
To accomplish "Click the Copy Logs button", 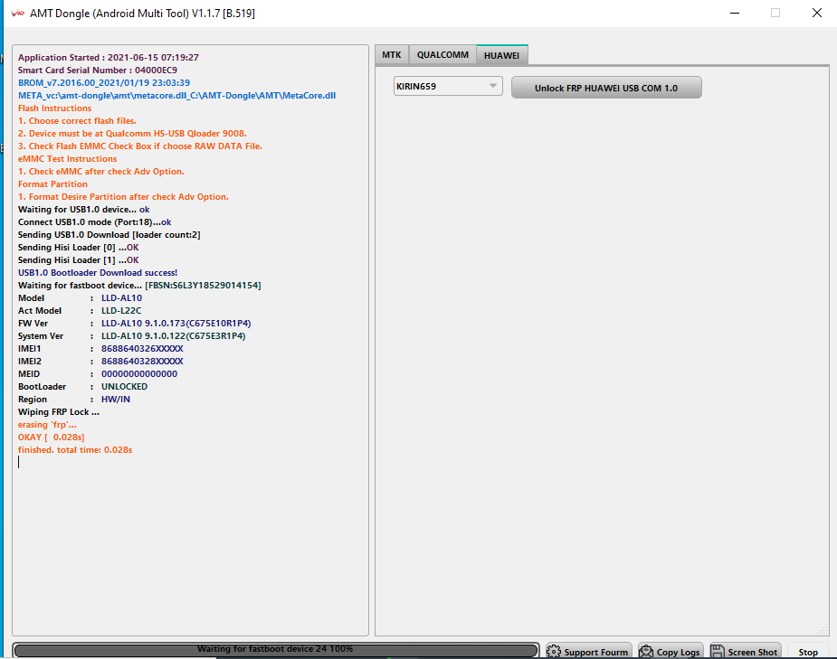I will pos(670,652).
